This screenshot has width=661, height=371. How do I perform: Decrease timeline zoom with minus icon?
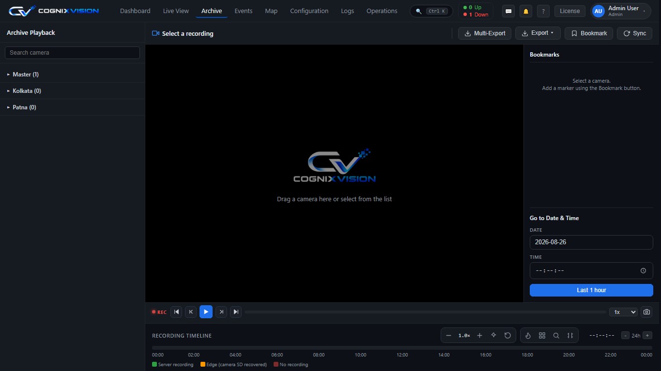point(449,335)
